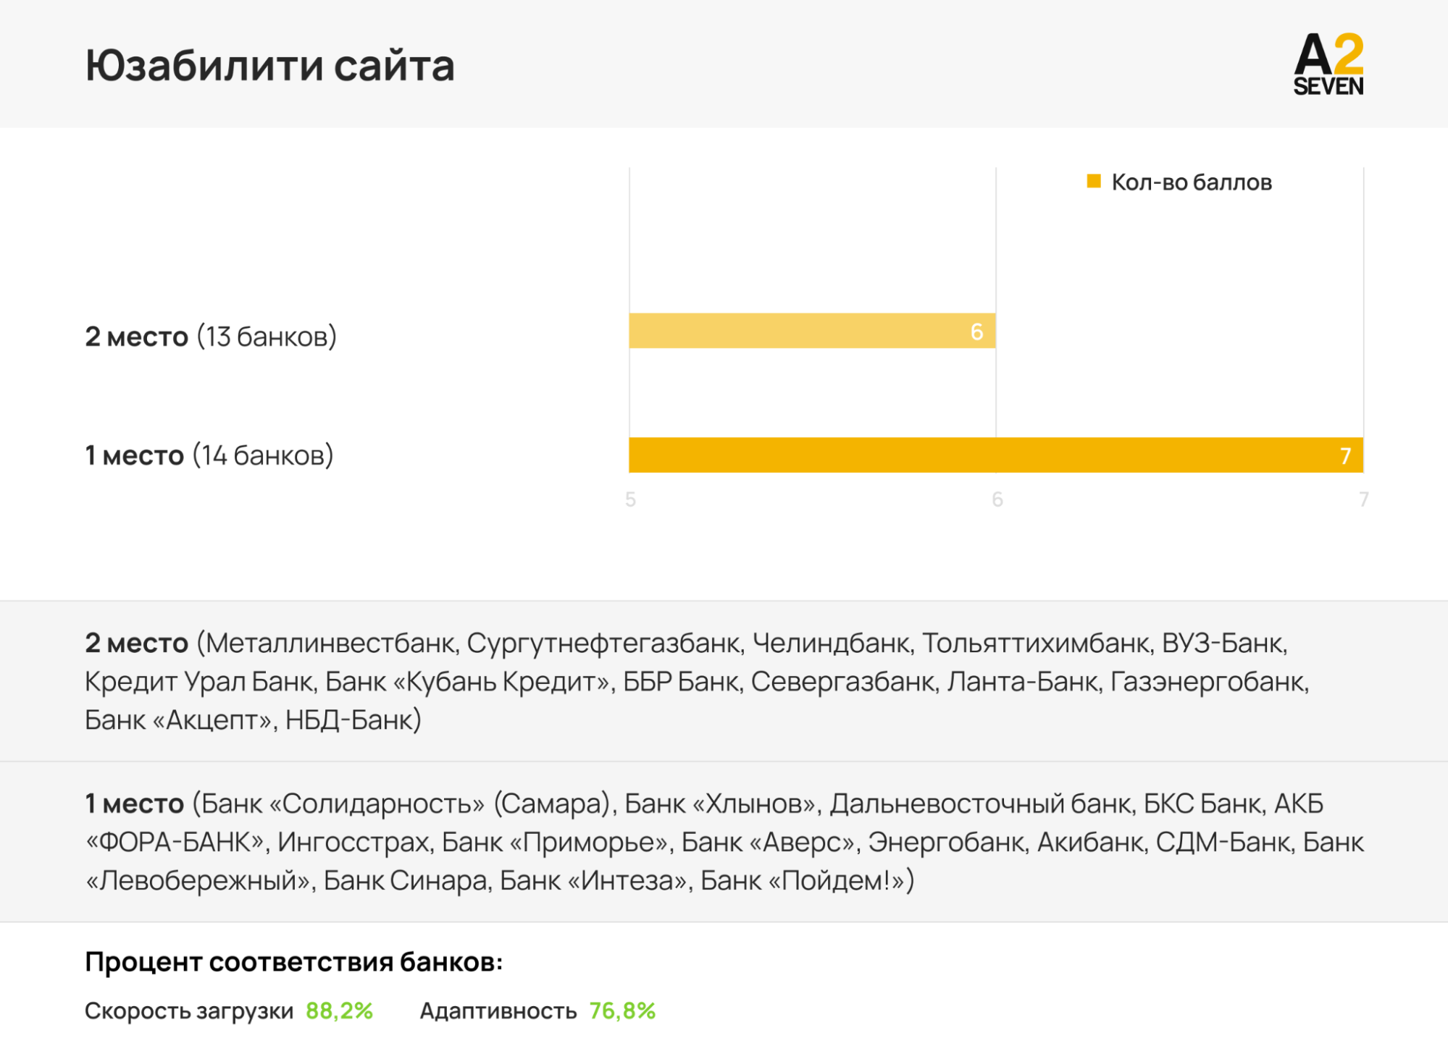Image resolution: width=1448 pixels, height=1046 pixels.
Task: Click the 'Скорость загрузки' label
Action: coord(189,1011)
